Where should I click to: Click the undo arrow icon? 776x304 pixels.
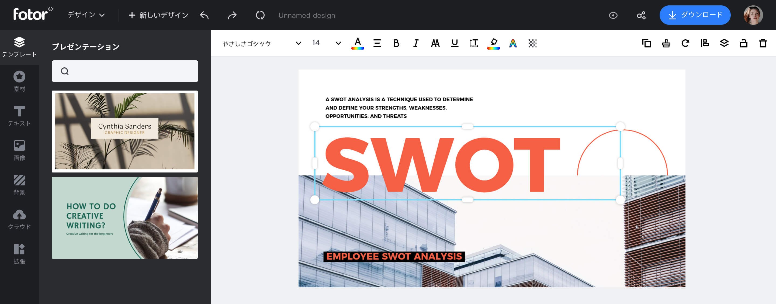204,15
